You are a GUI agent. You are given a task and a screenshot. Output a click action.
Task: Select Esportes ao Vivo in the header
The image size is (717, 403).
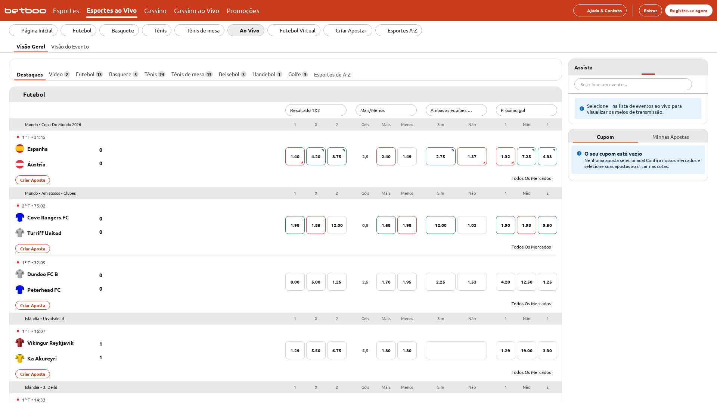tap(112, 10)
